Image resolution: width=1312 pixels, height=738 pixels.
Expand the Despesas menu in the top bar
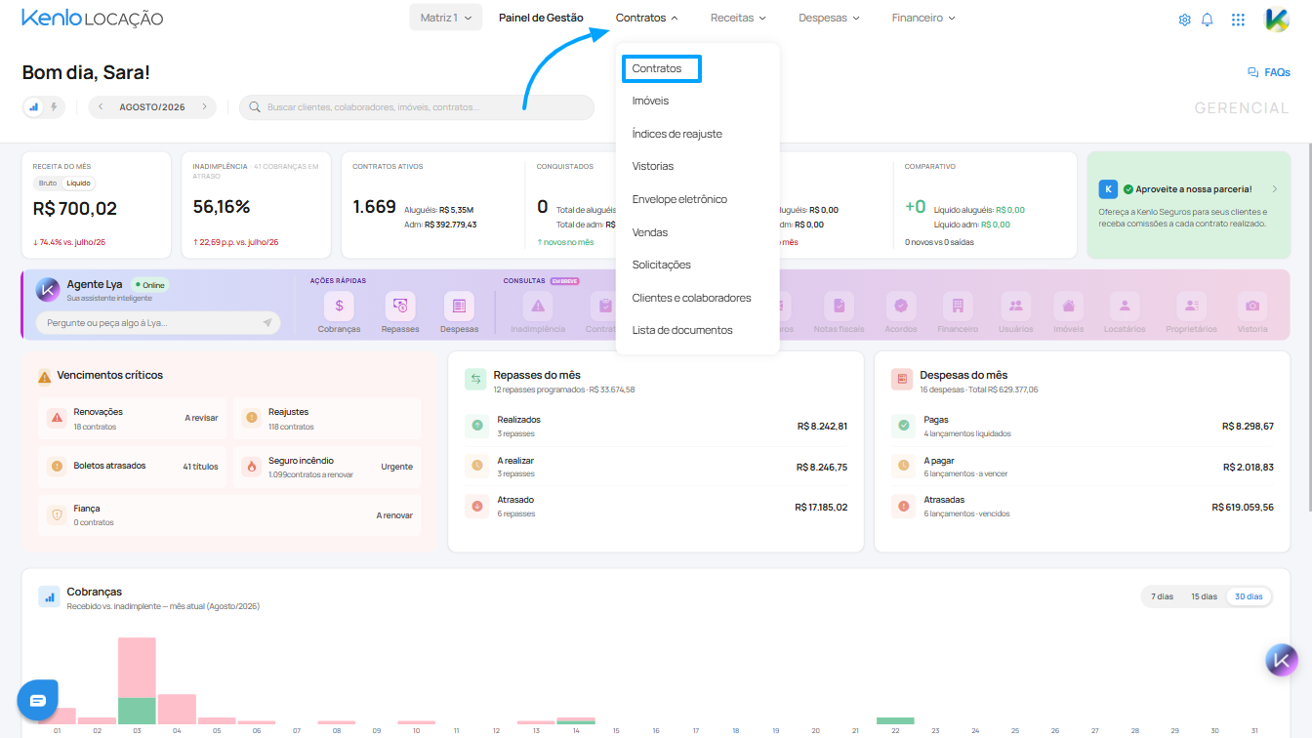pos(829,18)
